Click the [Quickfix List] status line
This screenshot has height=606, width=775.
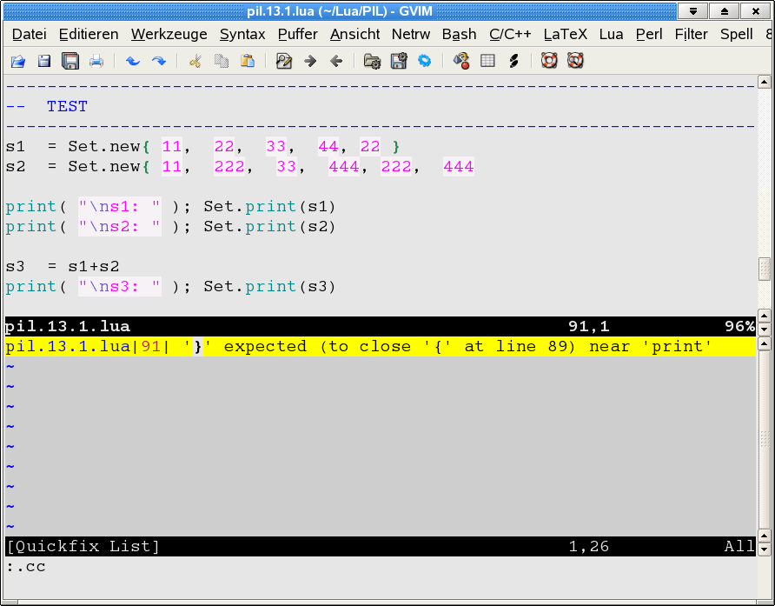pos(380,546)
